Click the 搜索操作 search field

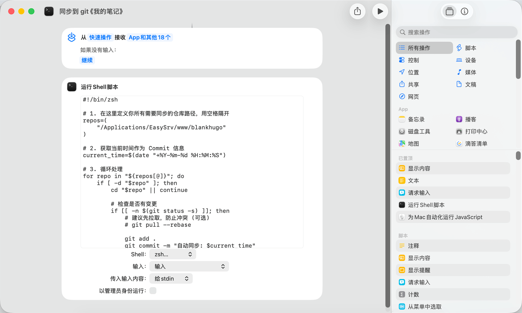pyautogui.click(x=457, y=32)
